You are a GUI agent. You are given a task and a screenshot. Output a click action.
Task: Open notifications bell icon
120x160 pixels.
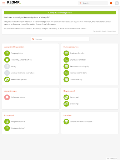[x=111, y=3]
